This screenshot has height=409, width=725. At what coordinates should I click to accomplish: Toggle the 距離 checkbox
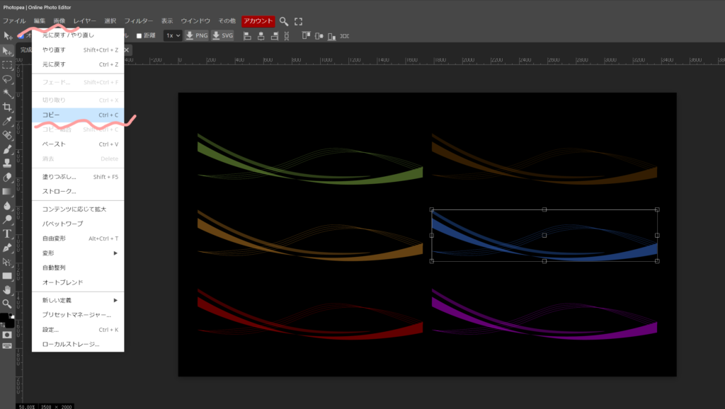(x=139, y=35)
